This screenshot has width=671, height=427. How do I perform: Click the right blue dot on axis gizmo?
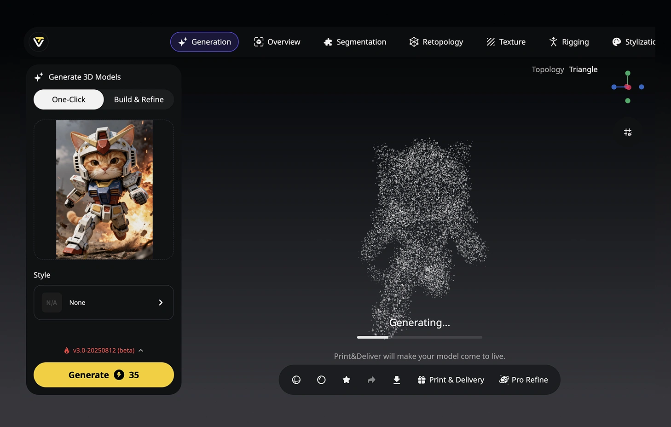pos(642,87)
